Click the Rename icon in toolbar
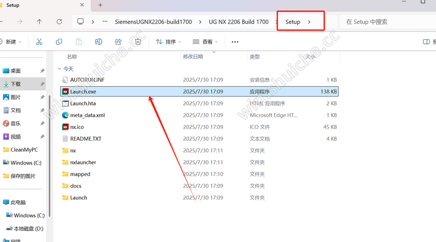Screen dimensions: 436x242 pyautogui.click(x=98, y=42)
